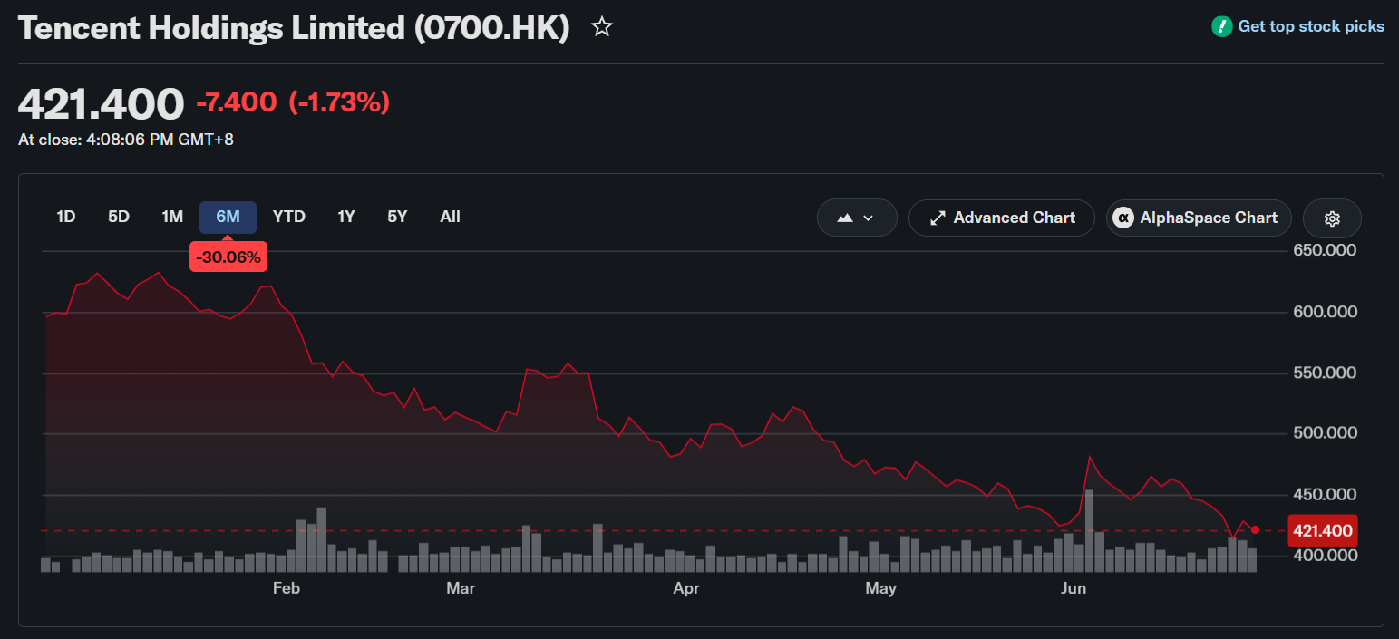The image size is (1399, 639).
Task: Open the chart type dropdown
Action: (x=857, y=218)
